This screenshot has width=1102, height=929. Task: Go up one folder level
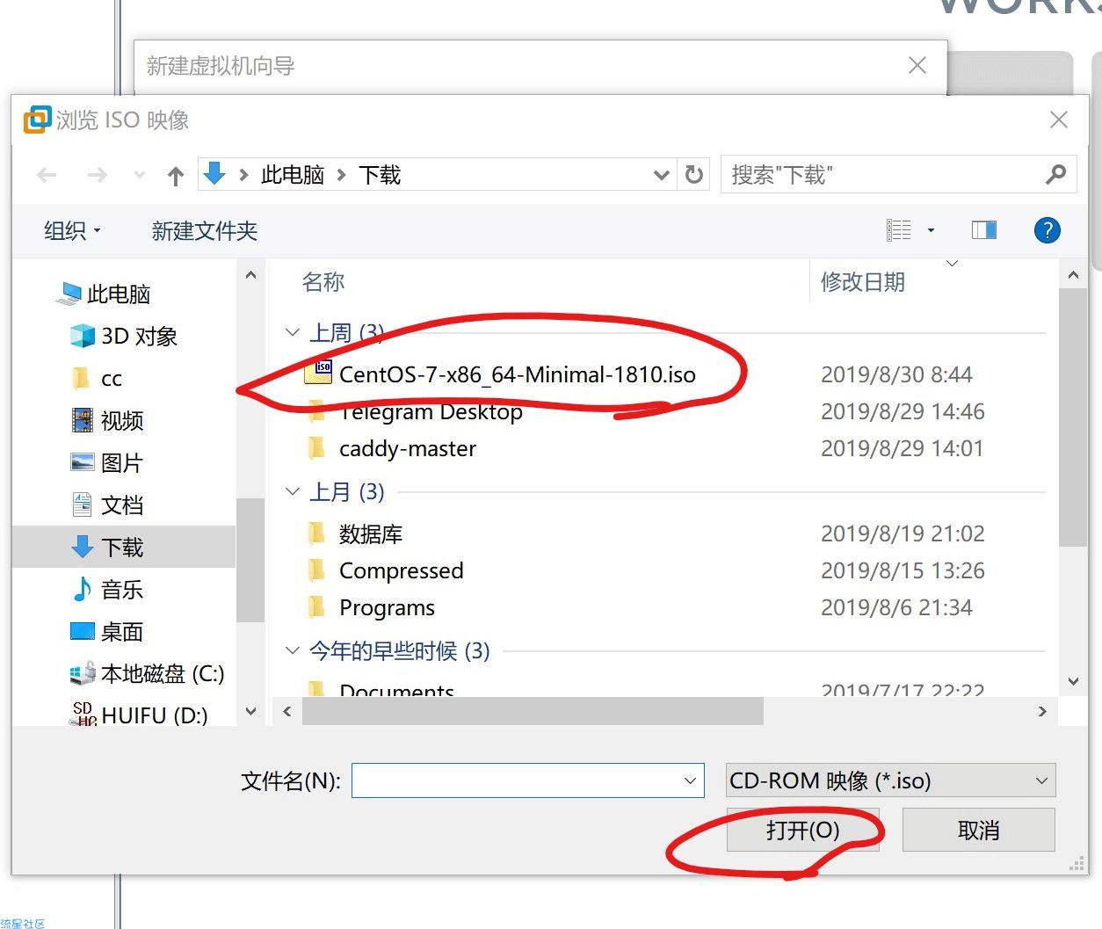pyautogui.click(x=176, y=176)
